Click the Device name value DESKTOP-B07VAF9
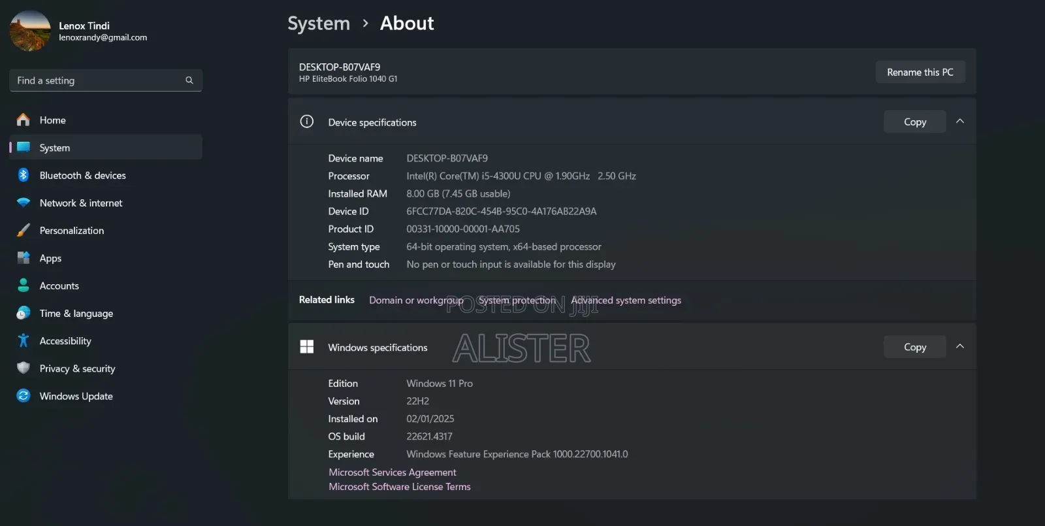Image resolution: width=1045 pixels, height=526 pixels. 447,158
